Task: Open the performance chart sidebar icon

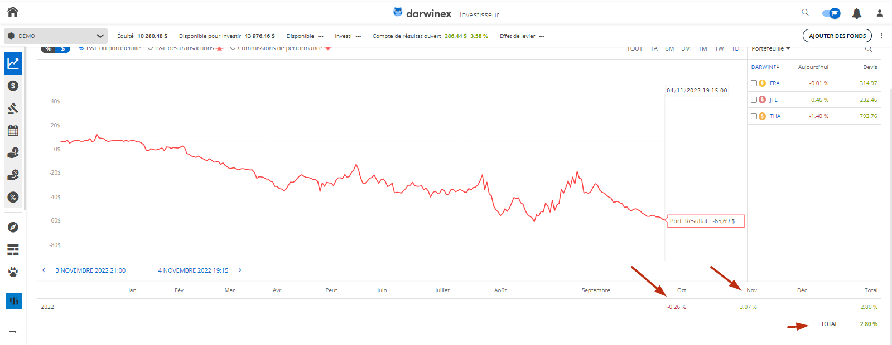Action: click(13, 63)
